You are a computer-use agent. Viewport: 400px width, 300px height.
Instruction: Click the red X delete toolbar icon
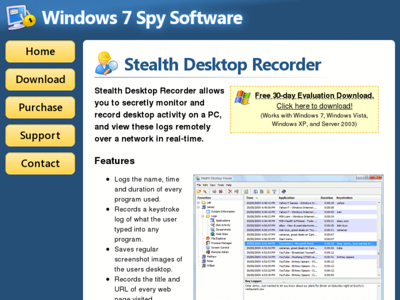[x=230, y=192]
